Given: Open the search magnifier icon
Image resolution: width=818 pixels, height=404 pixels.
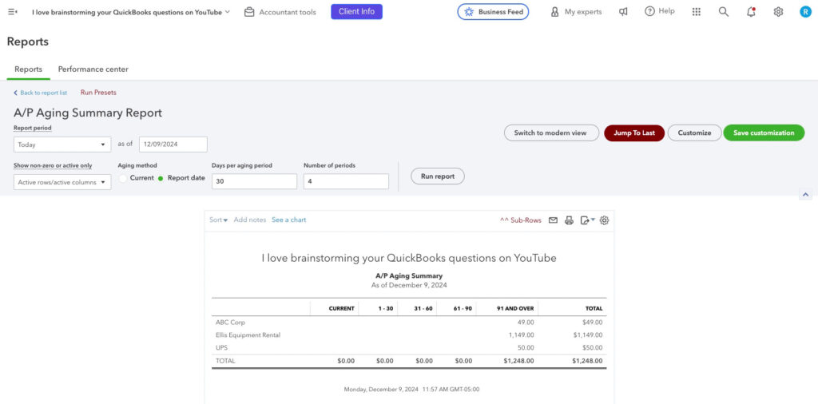Looking at the screenshot, I should click(723, 12).
